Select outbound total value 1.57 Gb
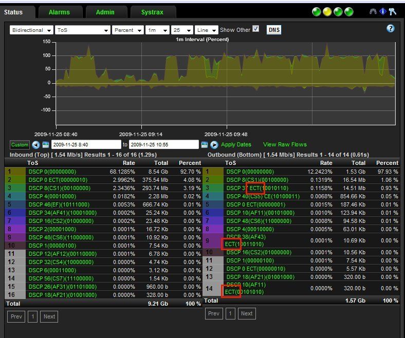 pyautogui.click(x=356, y=301)
